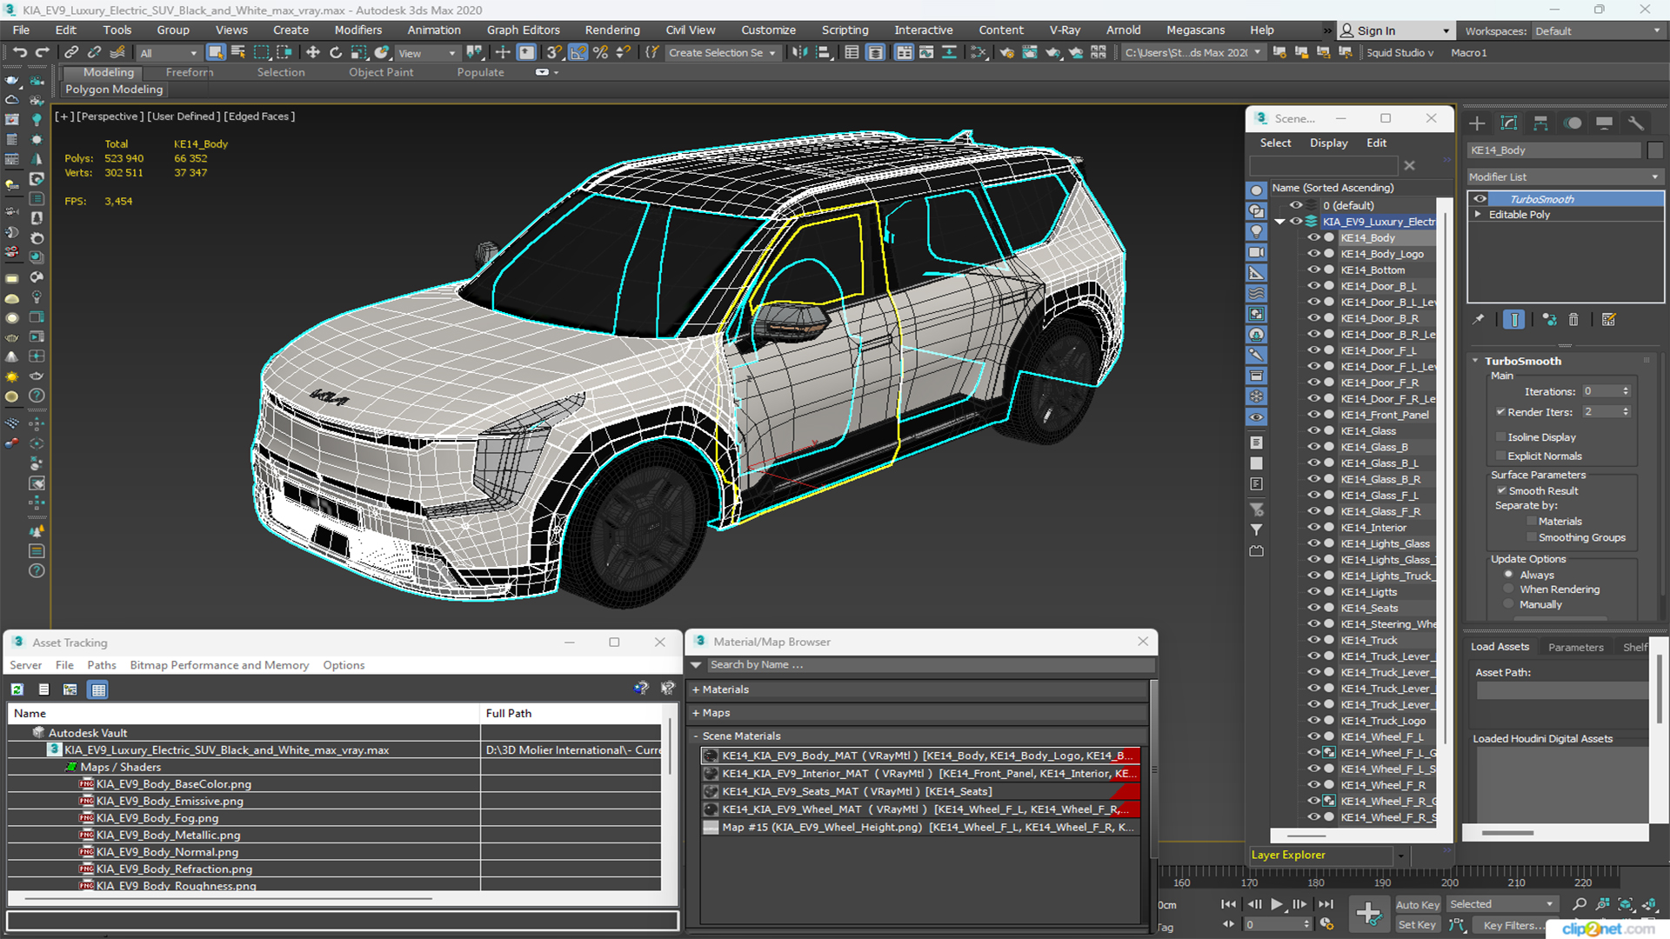Open Paths menu in Asset Tracking
1670x939 pixels.
tap(101, 665)
